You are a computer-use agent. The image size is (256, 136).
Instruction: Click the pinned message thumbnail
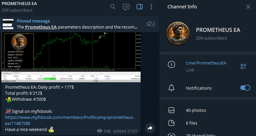[8, 24]
